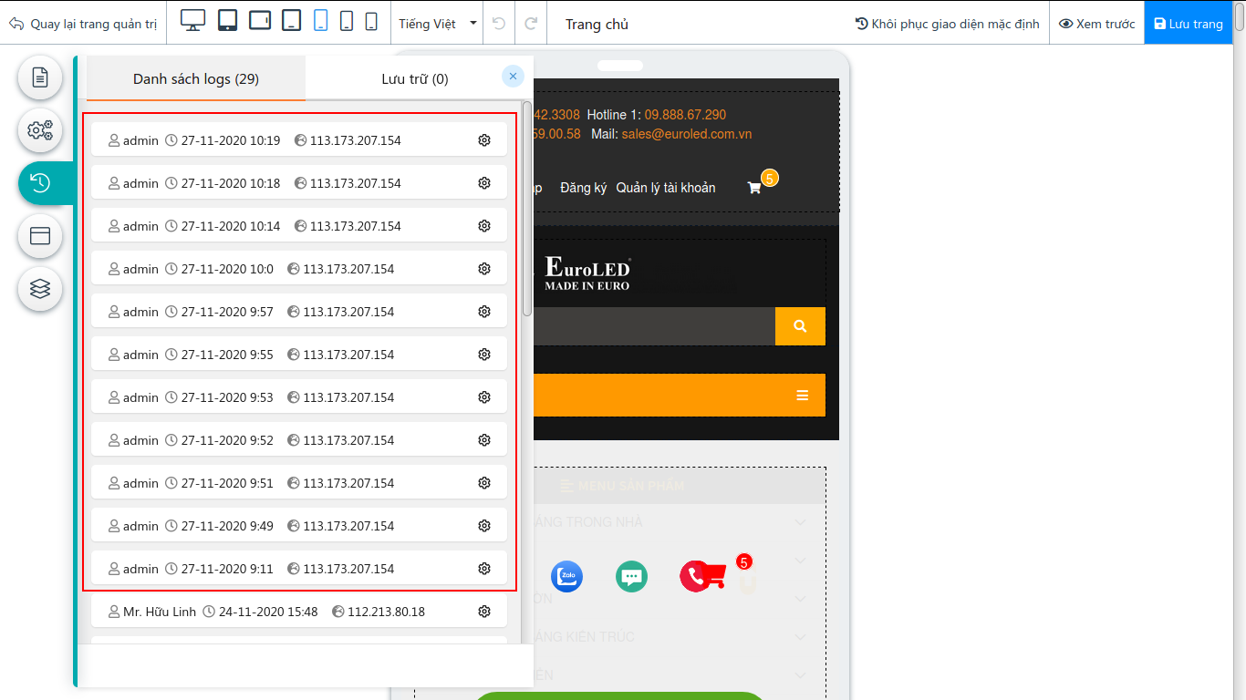Image resolution: width=1246 pixels, height=700 pixels.
Task: Click Trang chủ page title
Action: [x=597, y=24]
